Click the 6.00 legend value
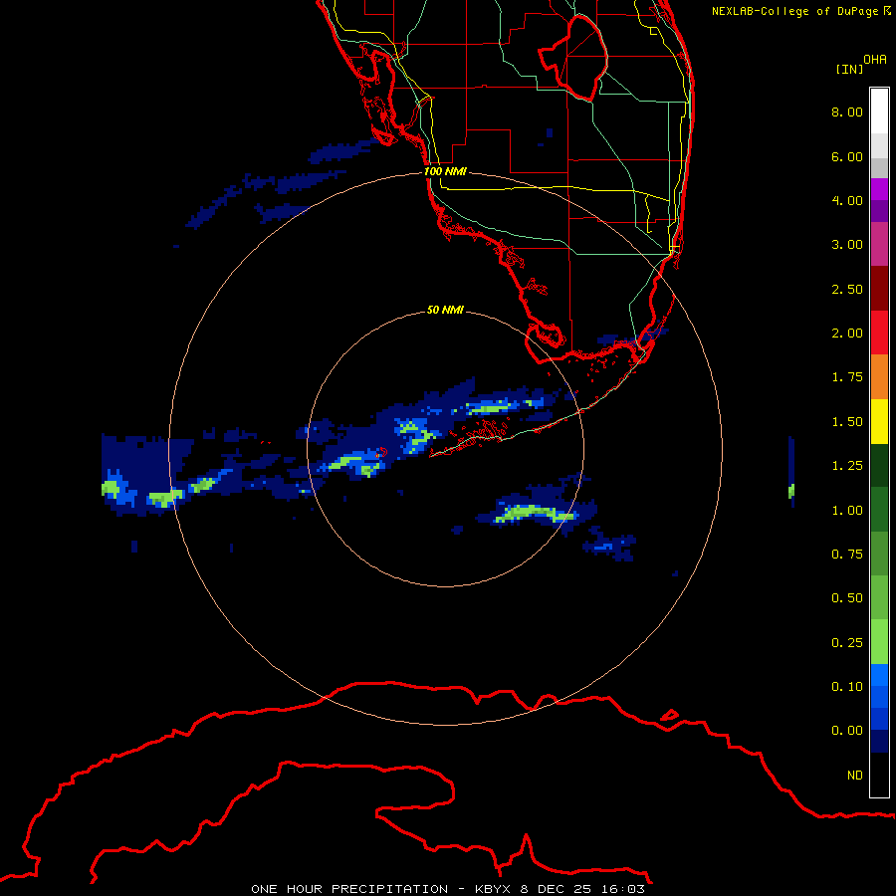This screenshot has width=896, height=896. pos(847,156)
